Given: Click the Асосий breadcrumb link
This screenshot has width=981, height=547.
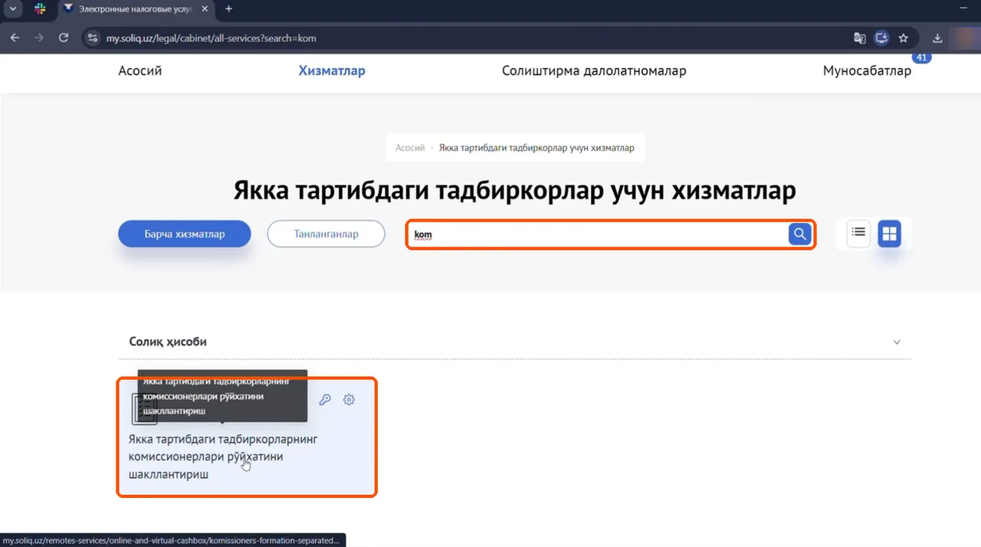Looking at the screenshot, I should pyautogui.click(x=410, y=148).
